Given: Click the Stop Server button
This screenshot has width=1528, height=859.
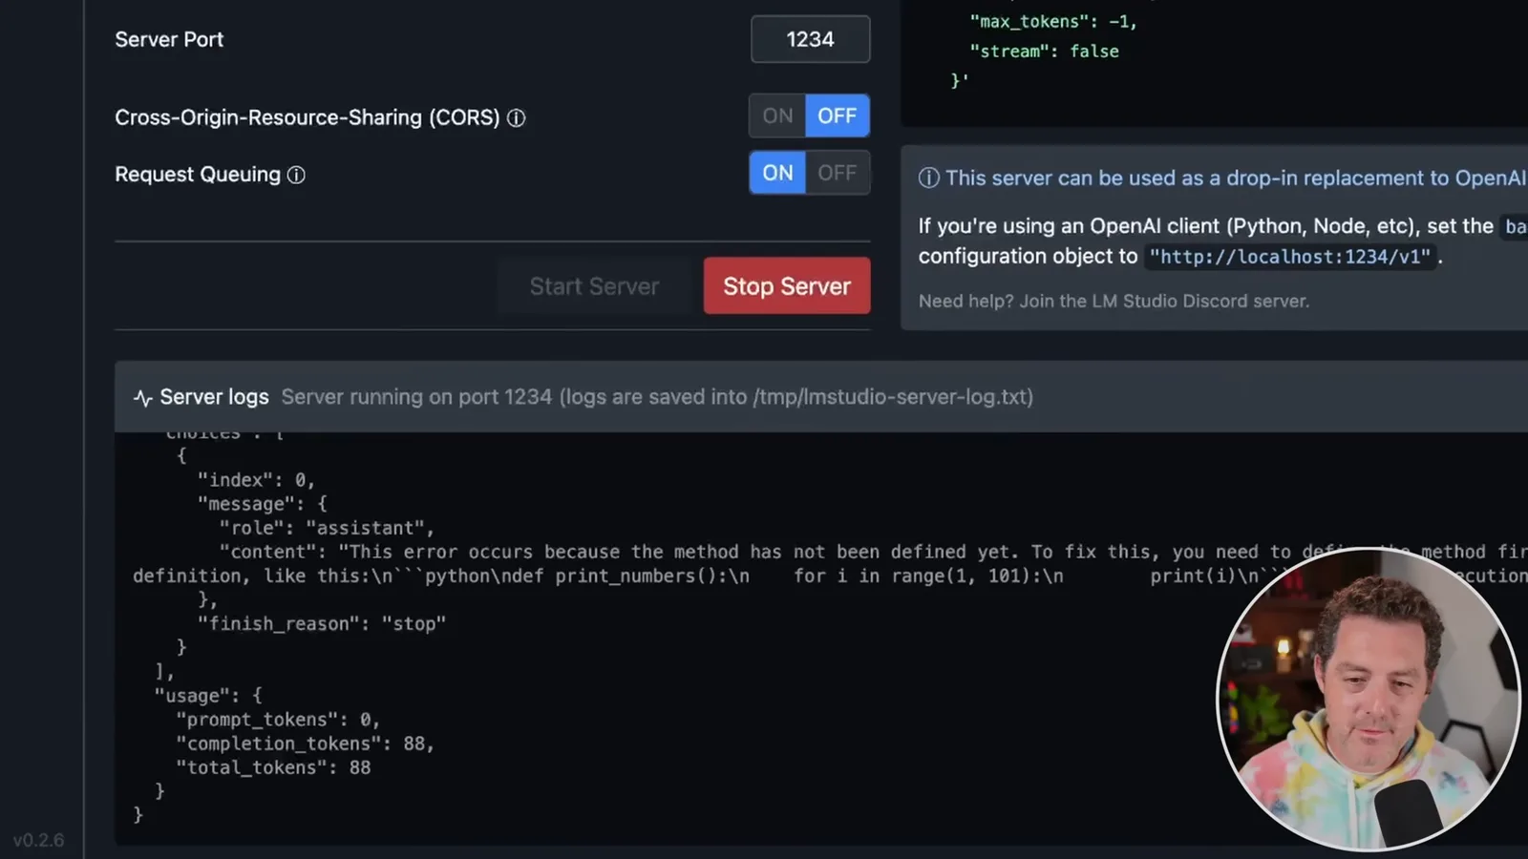Looking at the screenshot, I should coord(787,285).
